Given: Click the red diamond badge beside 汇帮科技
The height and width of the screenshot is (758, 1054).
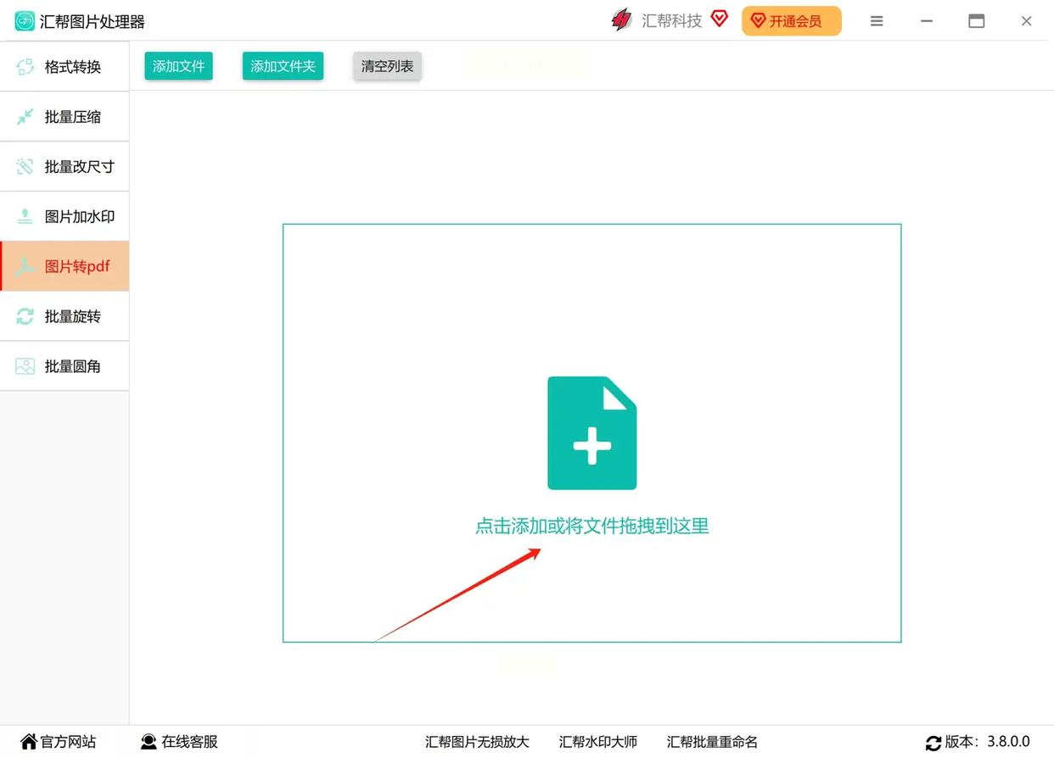Looking at the screenshot, I should coord(720,19).
